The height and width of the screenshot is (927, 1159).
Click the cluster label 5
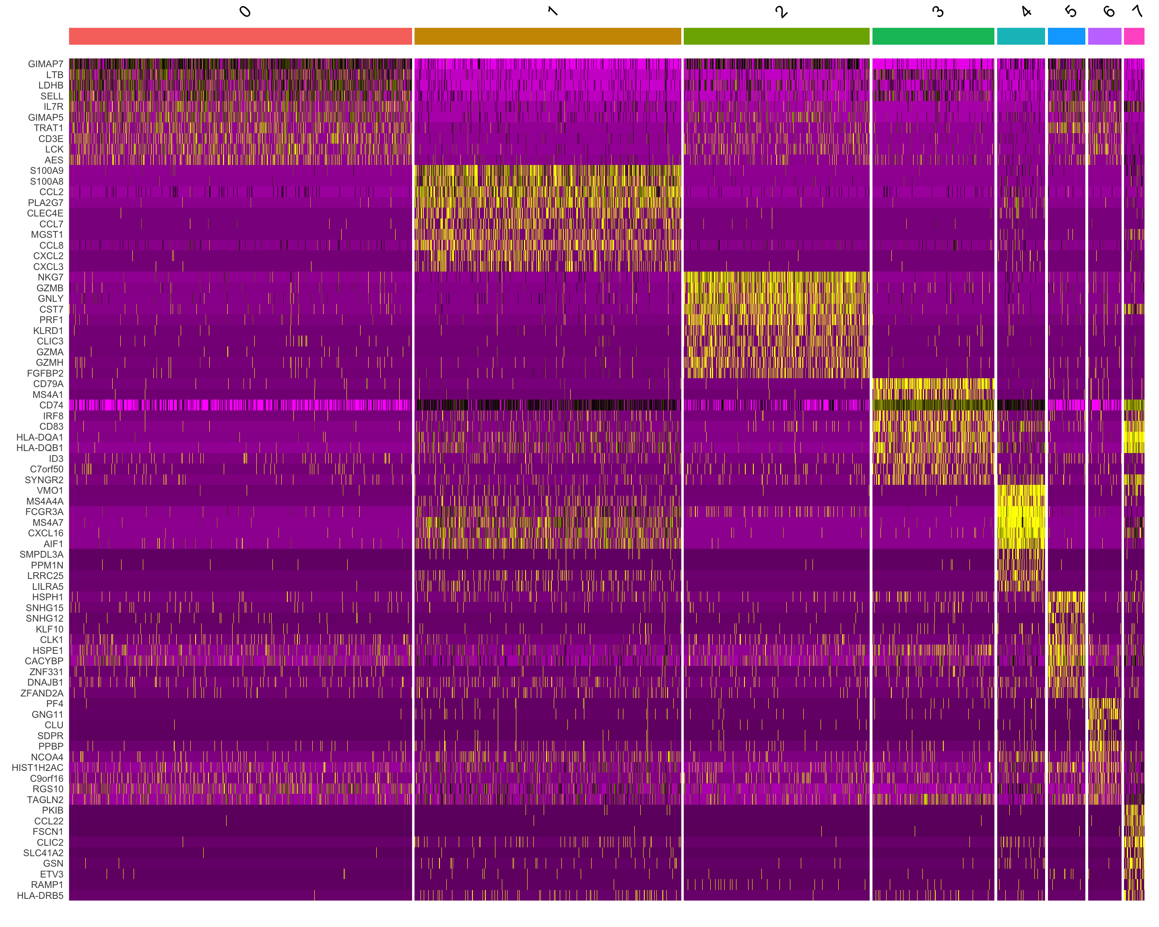tap(1071, 11)
